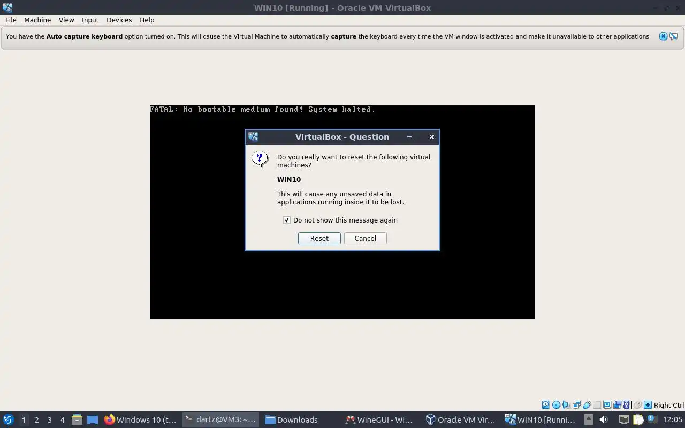Click the keyboard capture arrow icon
This screenshot has height=428, width=685.
pos(648,405)
